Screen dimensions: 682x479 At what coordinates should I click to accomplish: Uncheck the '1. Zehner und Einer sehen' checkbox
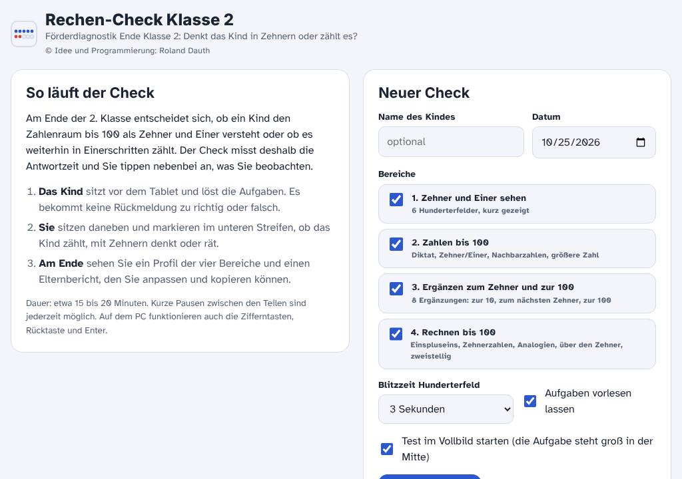click(x=396, y=200)
